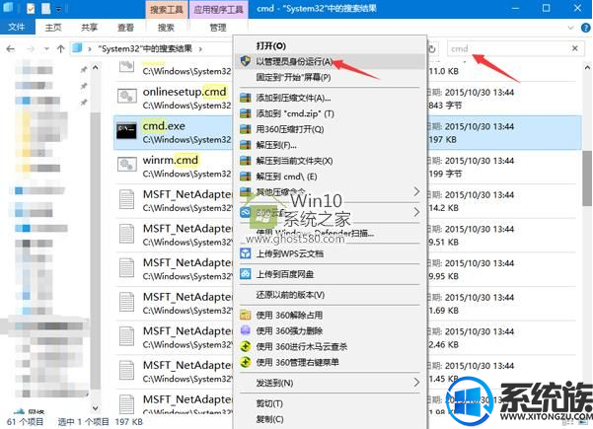Click the Forward navigation arrow
The image size is (593, 429).
[x=31, y=48]
